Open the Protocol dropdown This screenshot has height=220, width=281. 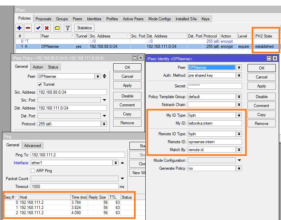point(104,124)
